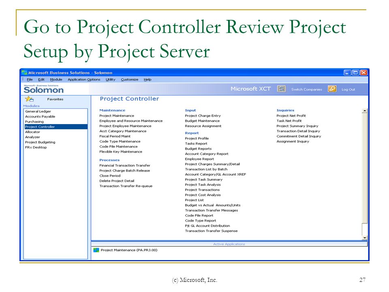Open the Edit menu
Viewport: 389px width, 292px height.
(x=41, y=79)
